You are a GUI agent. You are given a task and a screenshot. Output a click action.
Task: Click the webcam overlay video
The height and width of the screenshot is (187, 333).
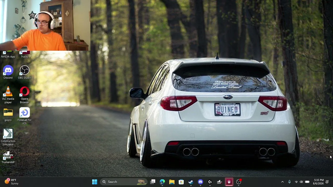pyautogui.click(x=45, y=25)
